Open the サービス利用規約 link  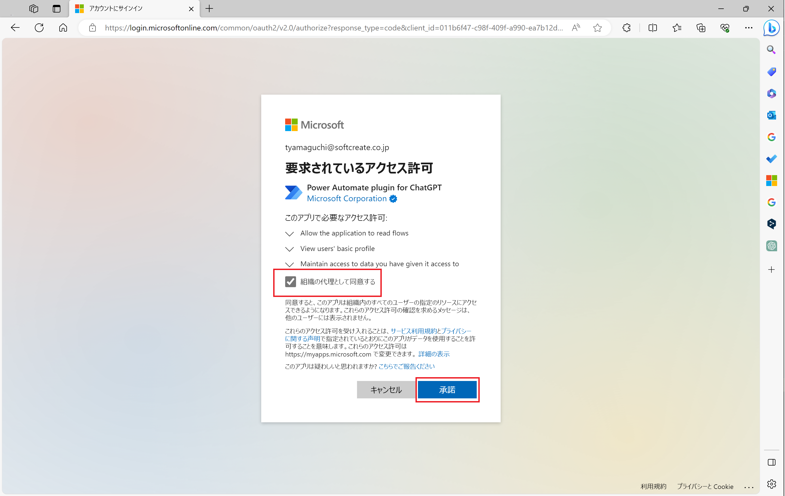[x=413, y=331]
